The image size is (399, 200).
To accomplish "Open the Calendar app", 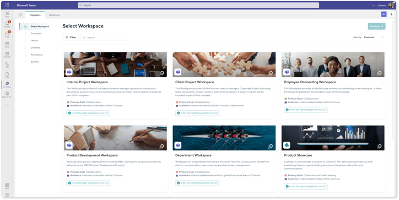I will [x=7, y=55].
